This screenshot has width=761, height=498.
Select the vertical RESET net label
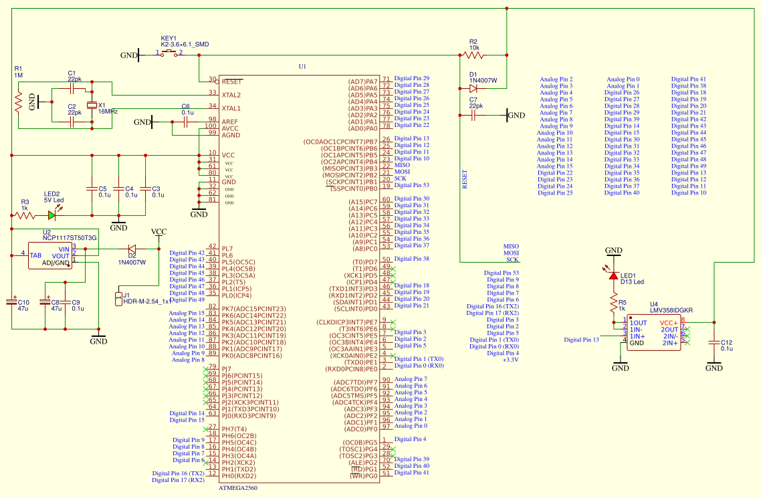pyautogui.click(x=465, y=179)
